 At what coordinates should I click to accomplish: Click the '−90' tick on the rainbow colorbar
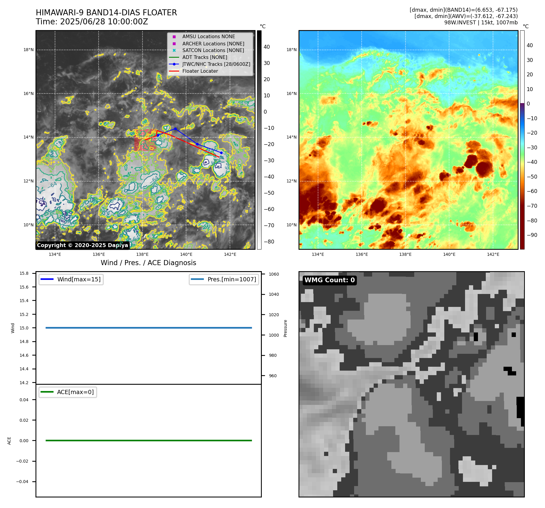point(532,235)
